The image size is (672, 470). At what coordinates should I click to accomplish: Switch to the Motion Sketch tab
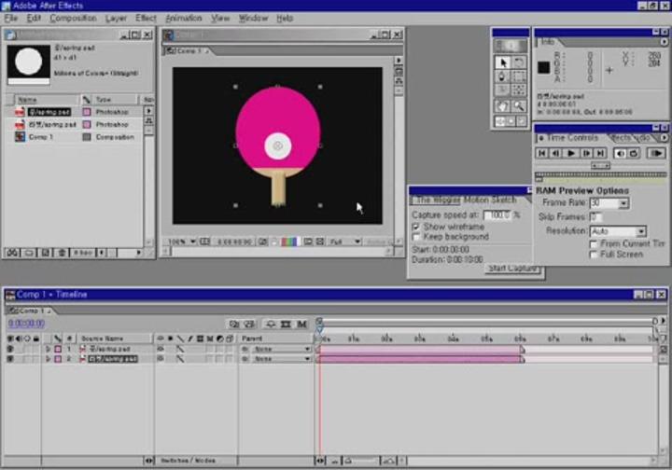[489, 200]
